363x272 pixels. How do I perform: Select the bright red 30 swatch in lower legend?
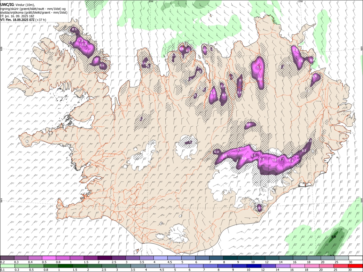(x=355, y=266)
